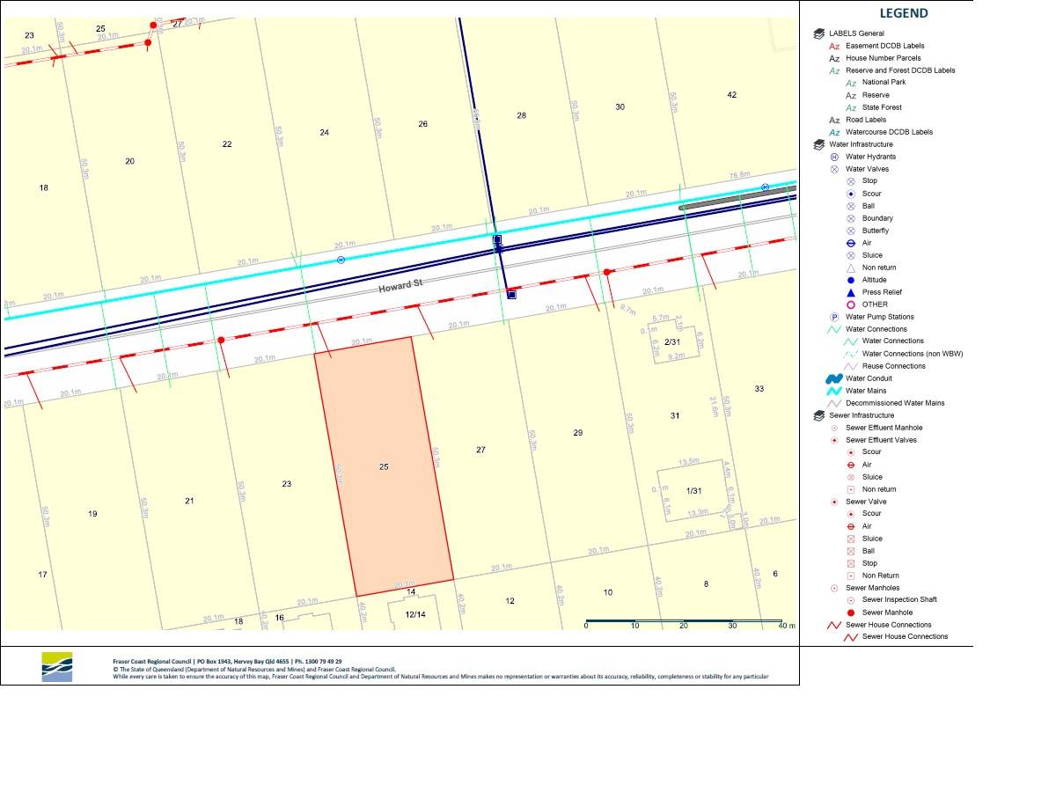Click the Decommissioned Water Mains legend entry
Image resolution: width=1056 pixels, height=792 pixels.
pyautogui.click(x=895, y=403)
